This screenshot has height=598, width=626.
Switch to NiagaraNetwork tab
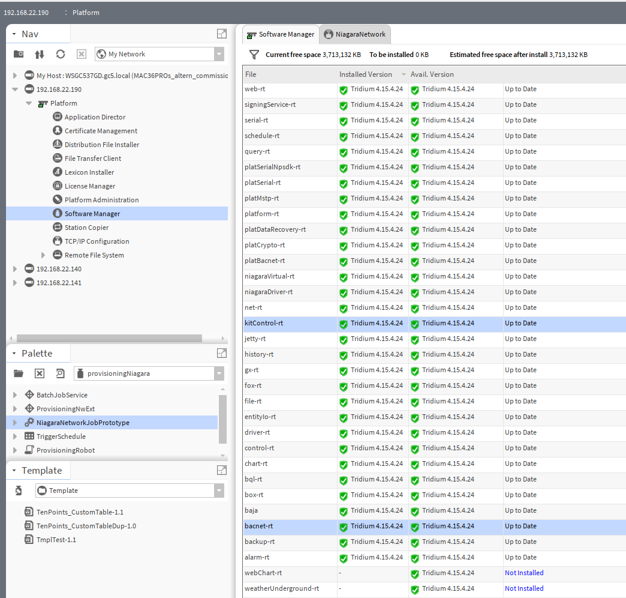coord(355,34)
